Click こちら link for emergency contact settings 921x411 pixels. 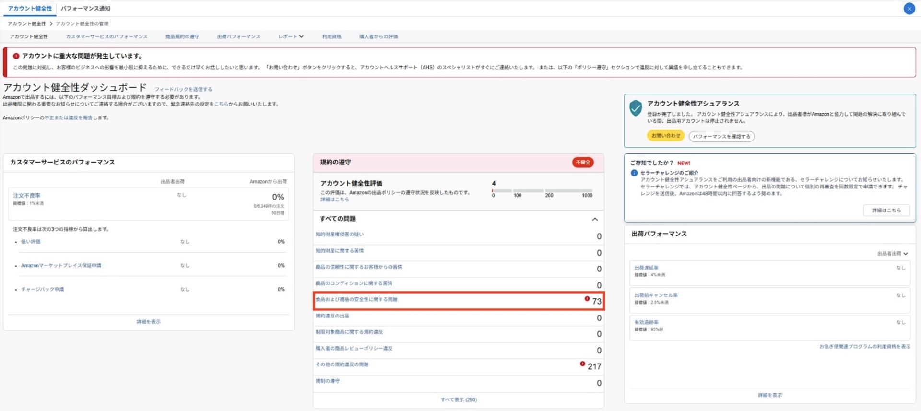pyautogui.click(x=221, y=104)
